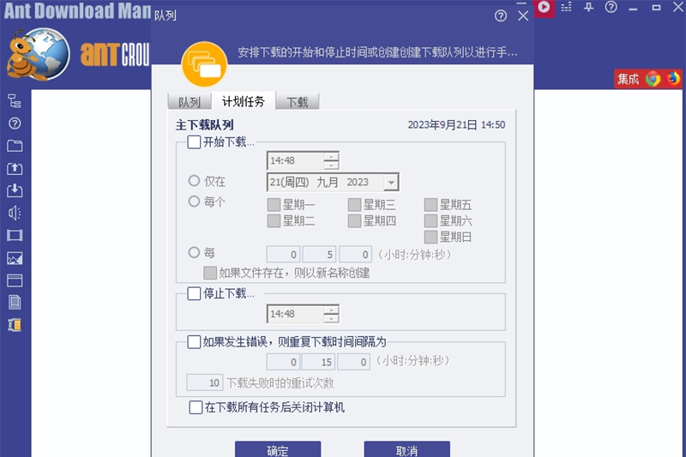This screenshot has height=457, width=686.
Task: Click the help question mark sidebar icon
Action: 15,123
